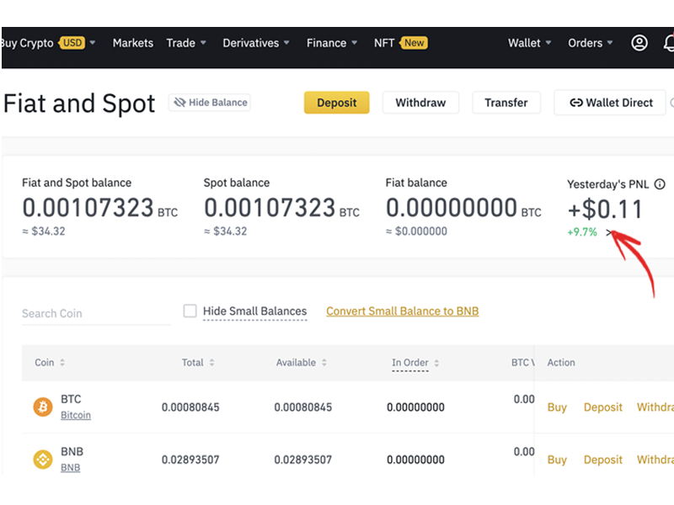Screen dimensions: 674x505
Task: Open Wallet Direct
Action: click(610, 103)
